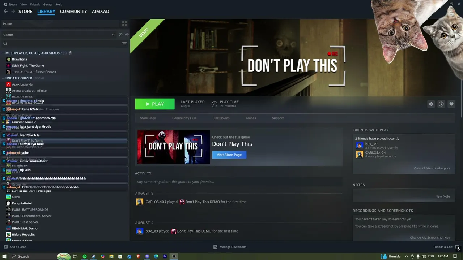Select Stick Fight: The Game in library
Screen dimensions: 463x260
(28, 66)
